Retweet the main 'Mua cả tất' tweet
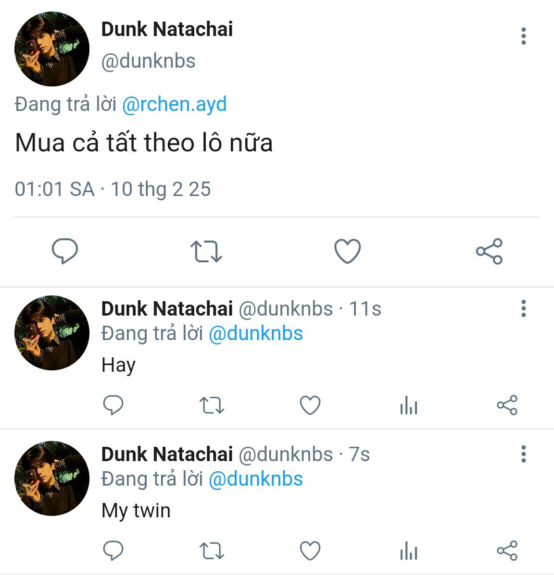Screen dimensions: 554x575 (x=206, y=251)
